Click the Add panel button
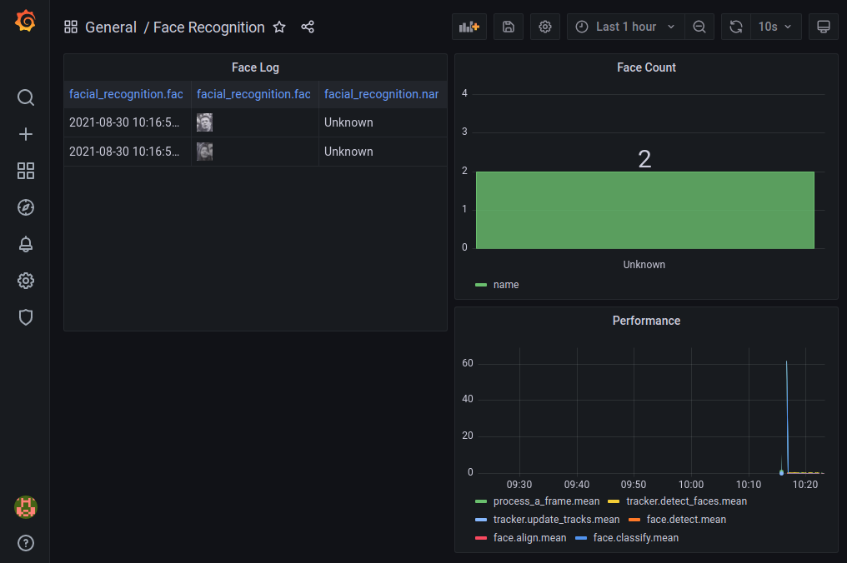 (x=469, y=27)
